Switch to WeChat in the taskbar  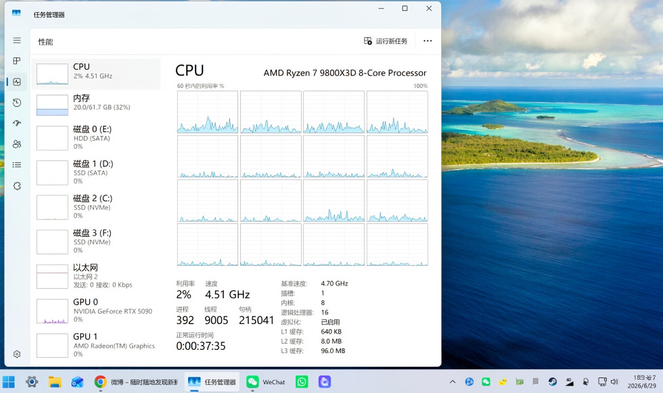tap(265, 382)
